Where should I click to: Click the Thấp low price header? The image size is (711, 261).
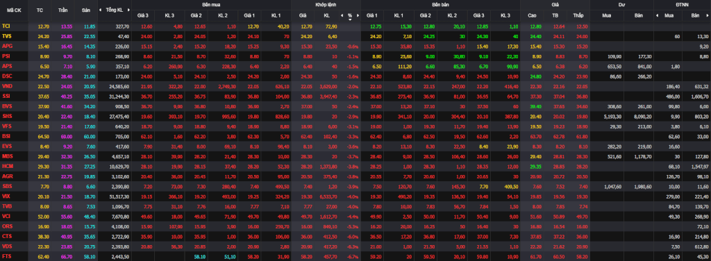578,15
